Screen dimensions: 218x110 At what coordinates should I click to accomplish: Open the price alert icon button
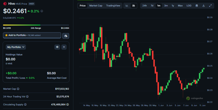pyautogui.click(x=66, y=36)
